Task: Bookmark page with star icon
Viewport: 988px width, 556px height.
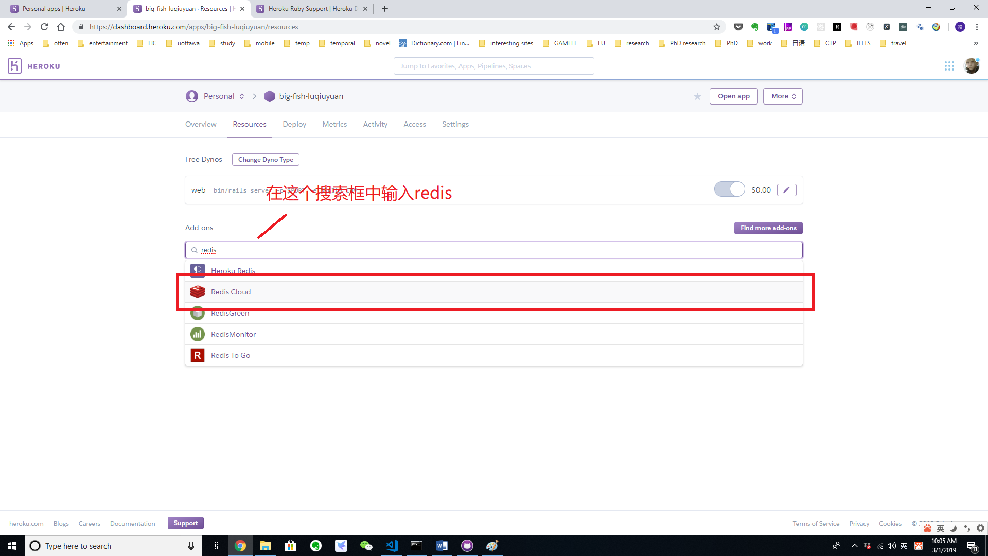Action: tap(717, 27)
